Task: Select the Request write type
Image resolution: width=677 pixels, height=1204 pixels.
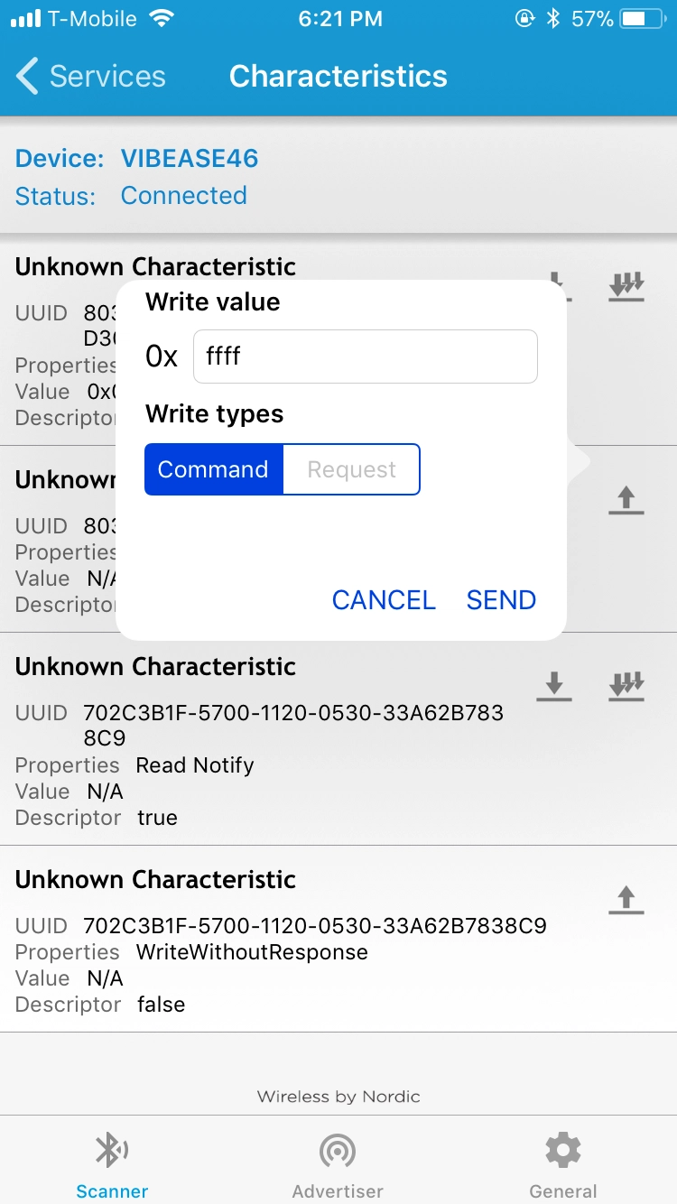Action: tap(351, 469)
